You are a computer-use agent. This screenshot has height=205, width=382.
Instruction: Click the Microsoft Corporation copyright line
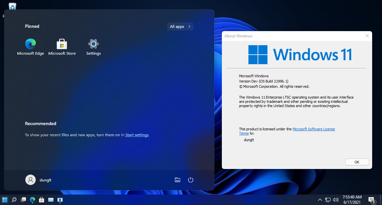tap(274, 86)
